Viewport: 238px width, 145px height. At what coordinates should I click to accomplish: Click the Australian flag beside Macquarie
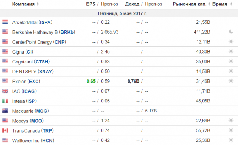coord(5,111)
